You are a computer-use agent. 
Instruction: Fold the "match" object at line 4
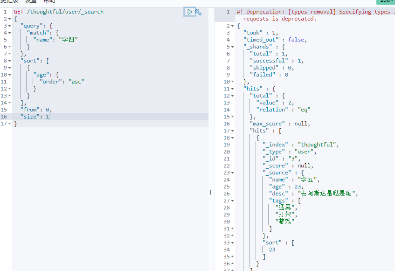(10, 33)
